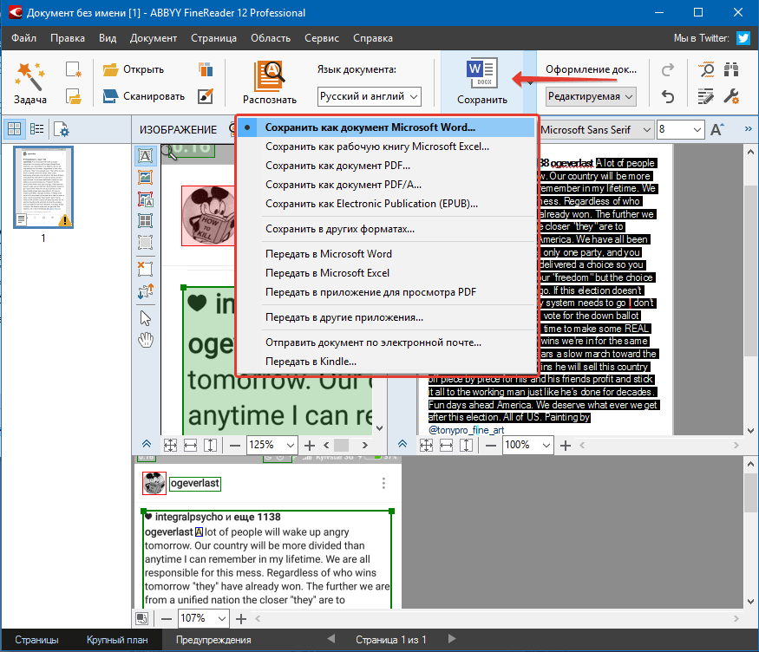Image resolution: width=759 pixels, height=652 pixels.
Task: Click the Задача magic wand icon
Action: 30,73
